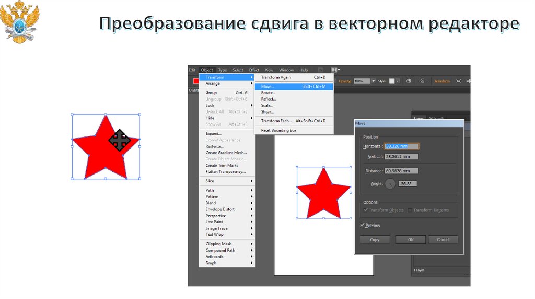This screenshot has height=299, width=535.
Task: Expand the Graph submenu
Action: (x=227, y=263)
